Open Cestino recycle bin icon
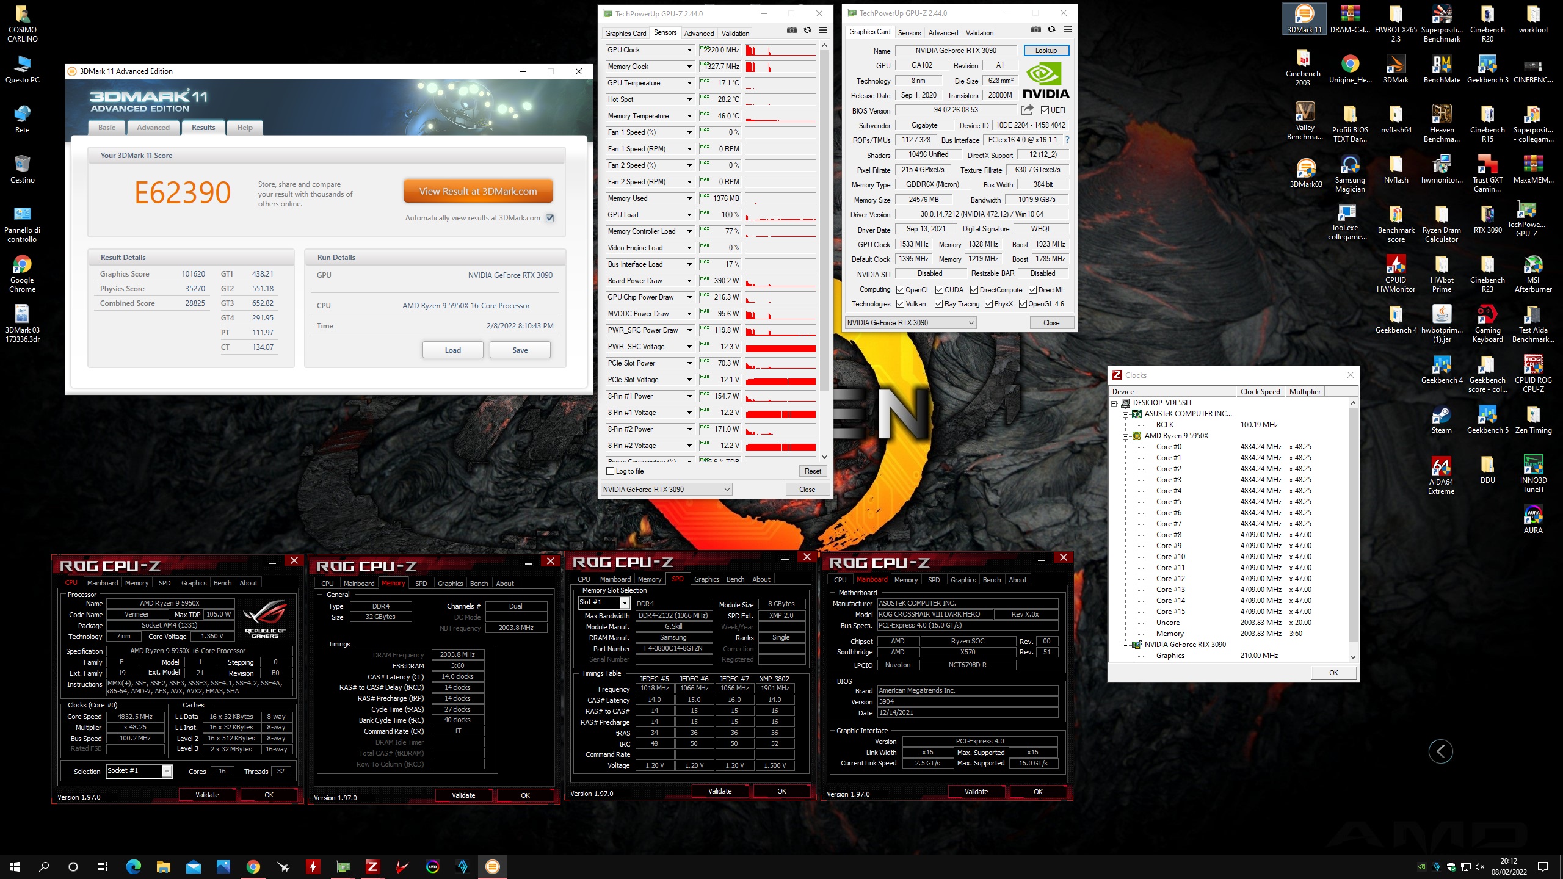Image resolution: width=1563 pixels, height=879 pixels. 22,169
